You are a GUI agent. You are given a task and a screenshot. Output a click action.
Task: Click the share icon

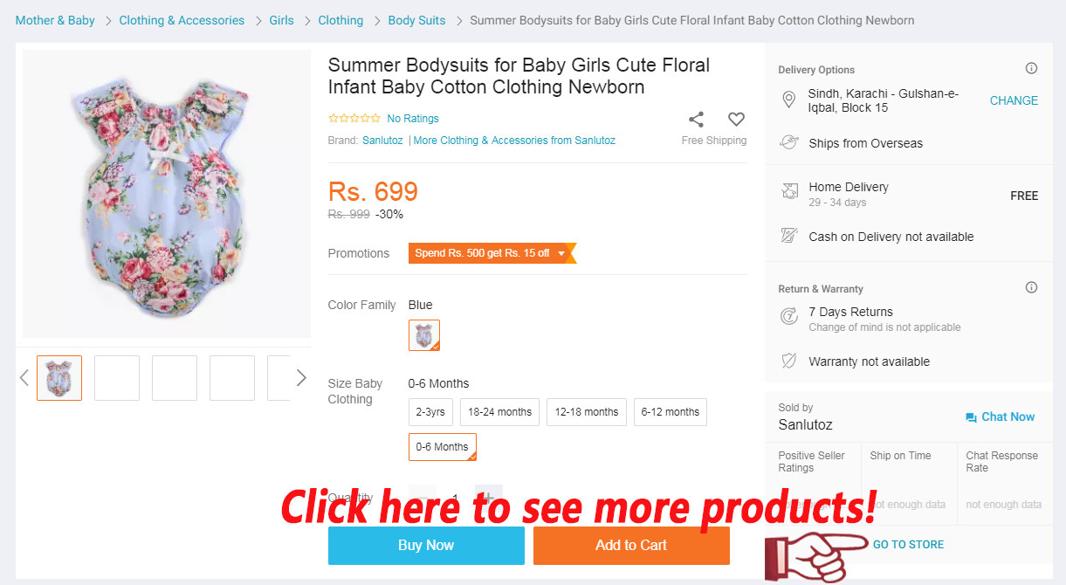tap(696, 120)
